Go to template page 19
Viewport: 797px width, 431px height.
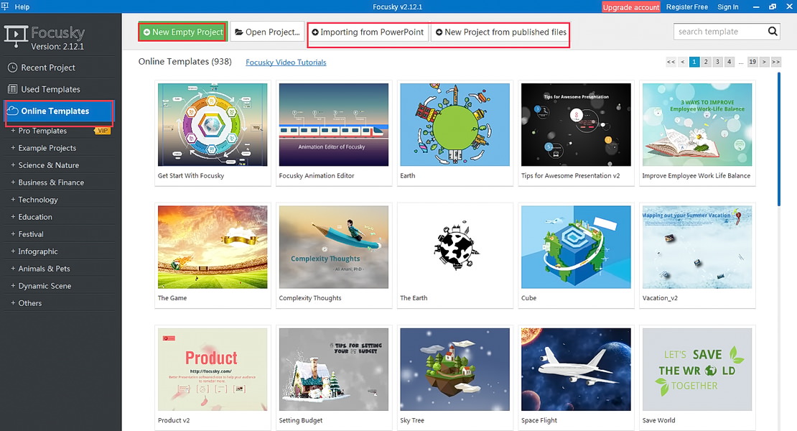tap(752, 62)
